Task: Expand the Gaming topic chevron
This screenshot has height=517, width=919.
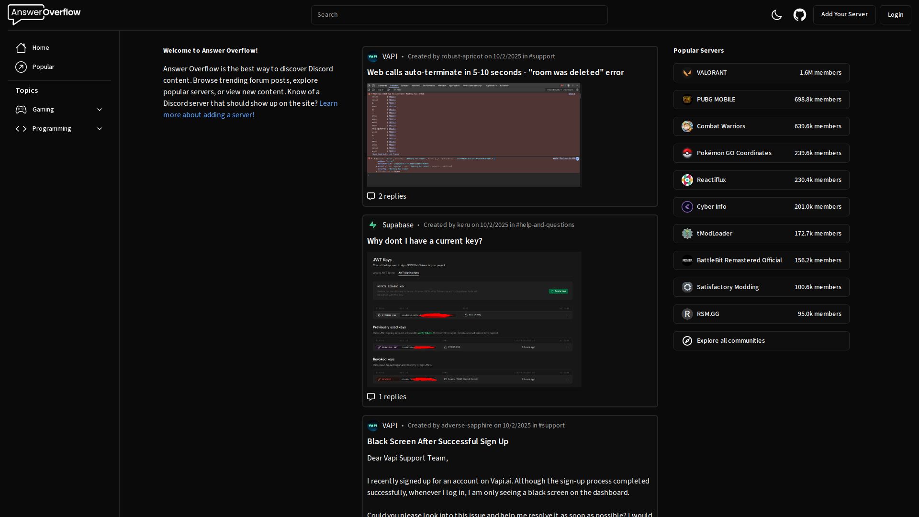Action: (x=100, y=110)
